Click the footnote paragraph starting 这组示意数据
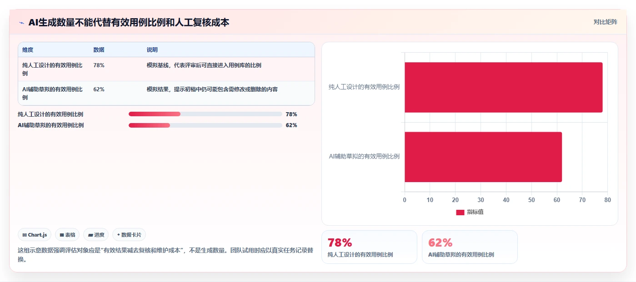 click(165, 255)
